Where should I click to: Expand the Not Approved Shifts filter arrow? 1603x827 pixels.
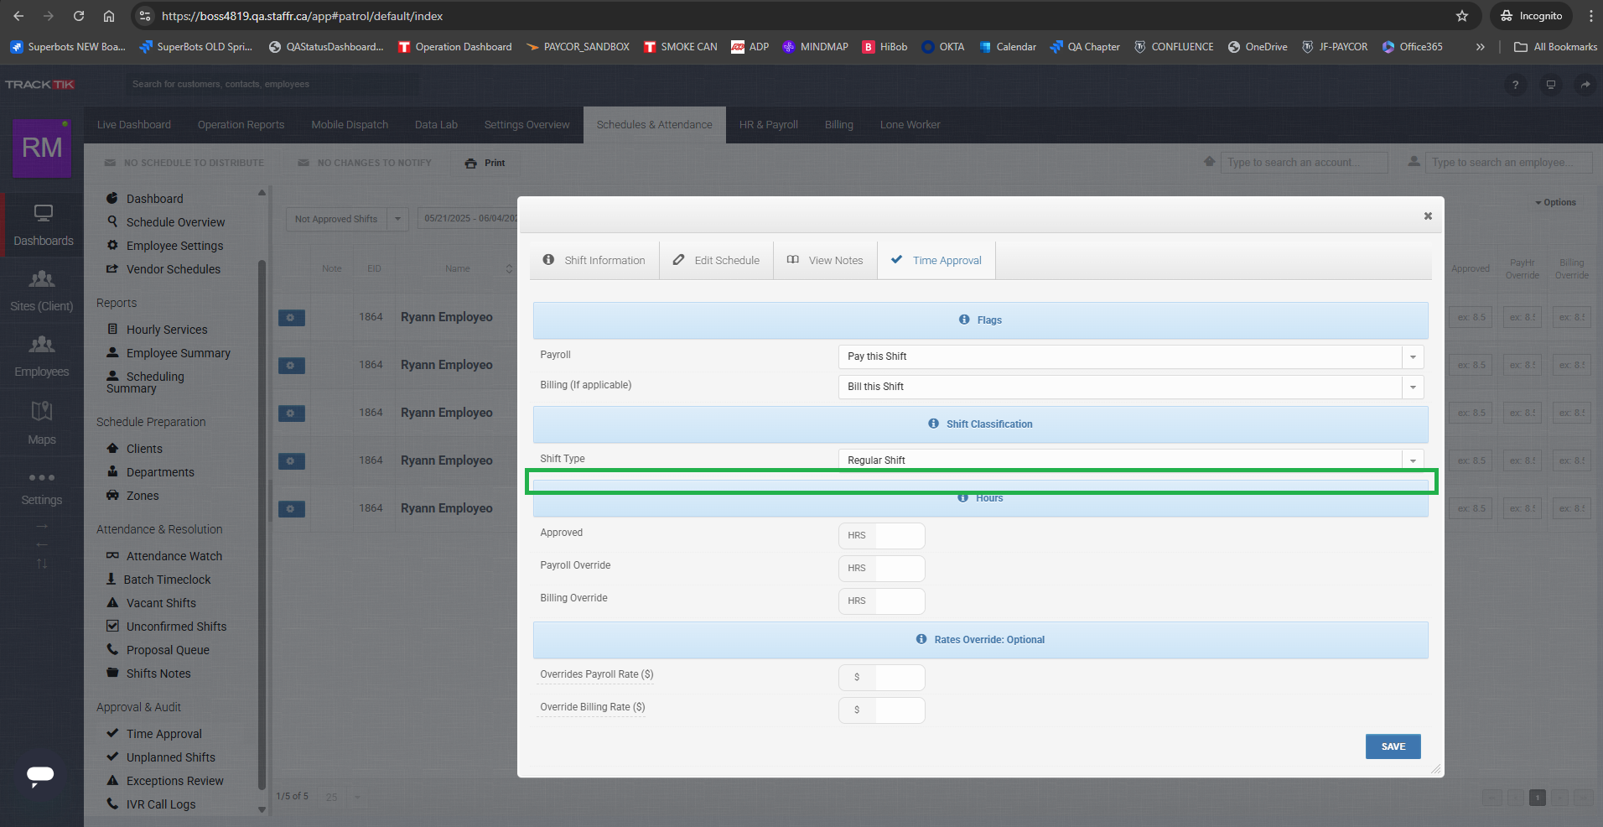click(x=397, y=219)
